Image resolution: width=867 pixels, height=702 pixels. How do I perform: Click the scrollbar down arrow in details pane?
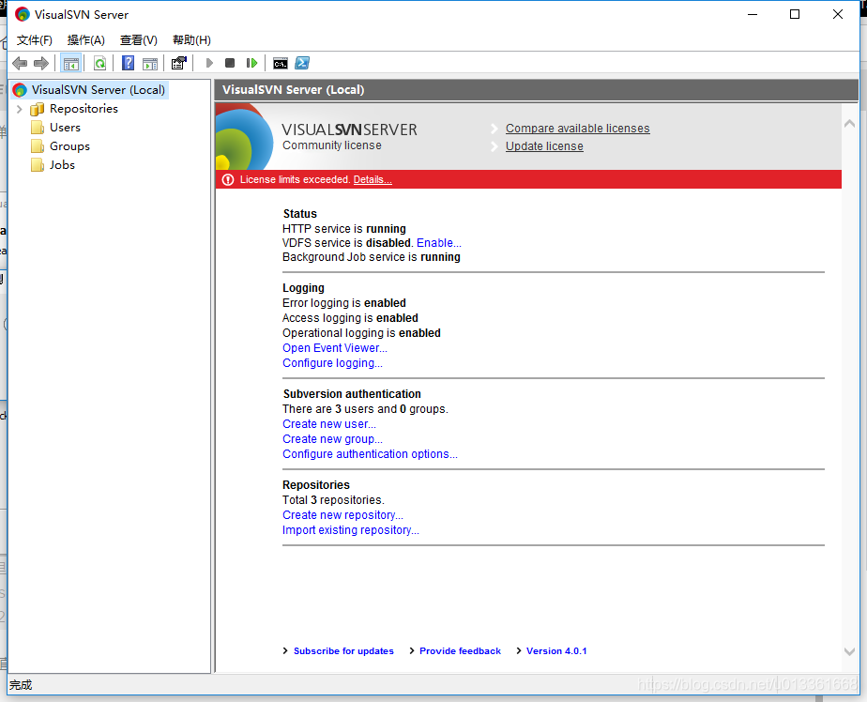click(x=850, y=651)
